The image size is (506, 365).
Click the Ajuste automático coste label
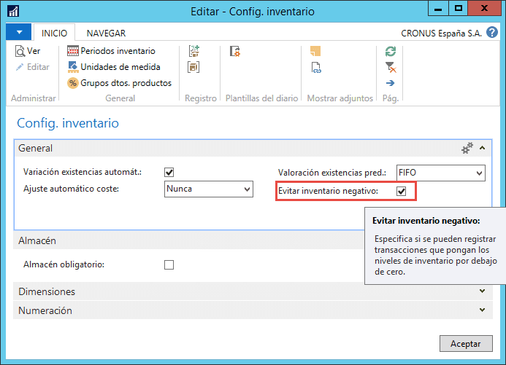coord(72,189)
